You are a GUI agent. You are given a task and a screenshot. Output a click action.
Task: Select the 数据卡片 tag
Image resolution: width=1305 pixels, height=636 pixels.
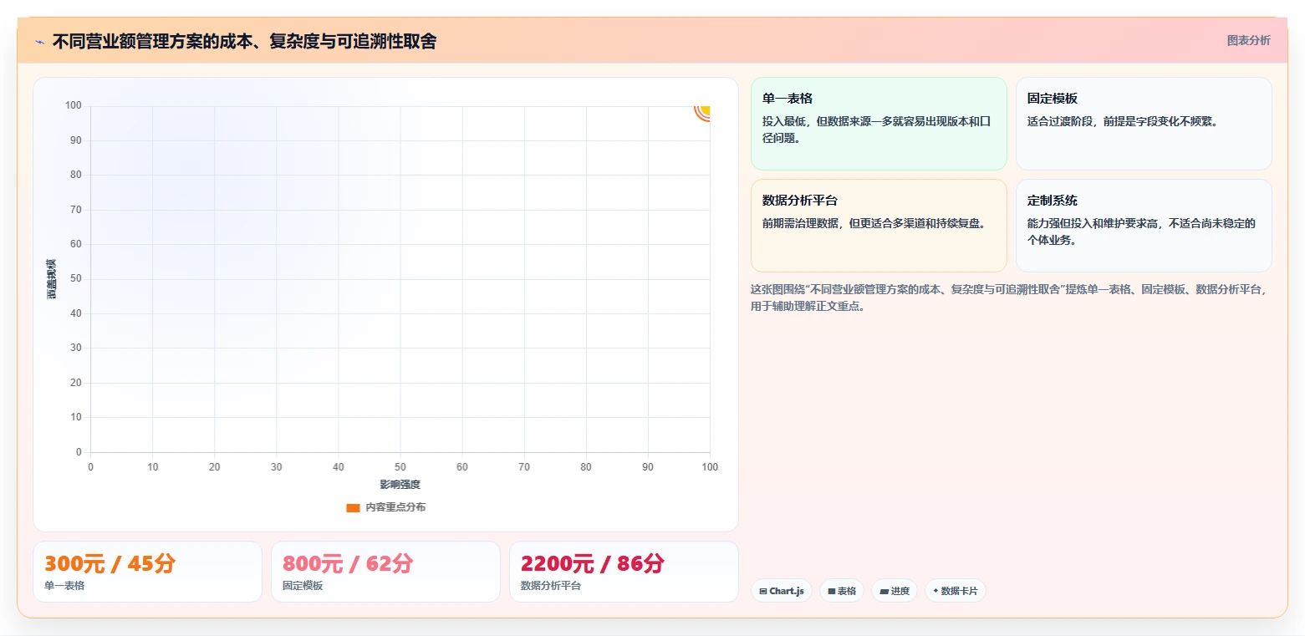point(955,591)
